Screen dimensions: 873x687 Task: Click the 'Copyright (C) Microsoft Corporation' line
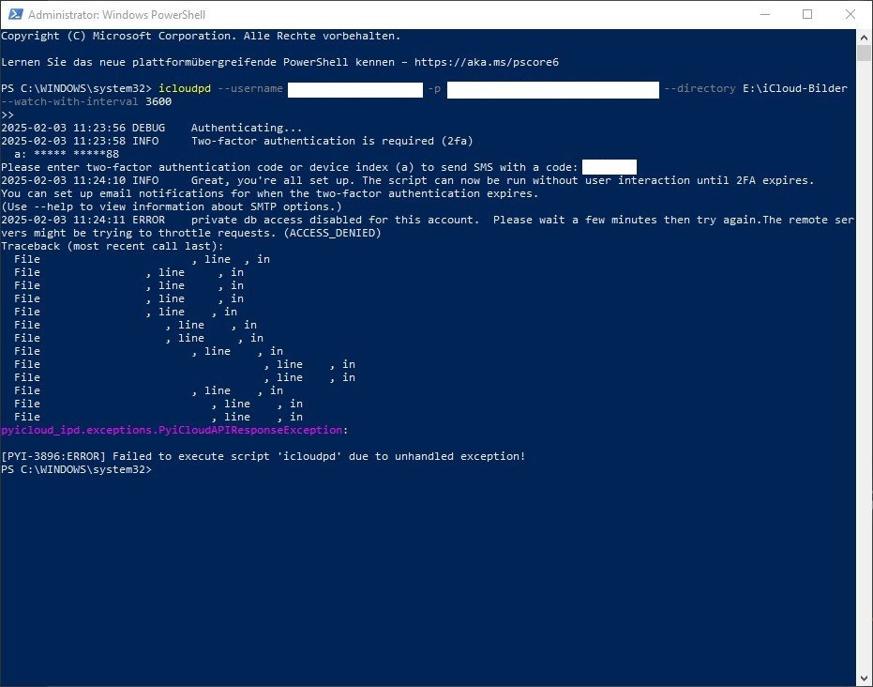click(x=201, y=36)
